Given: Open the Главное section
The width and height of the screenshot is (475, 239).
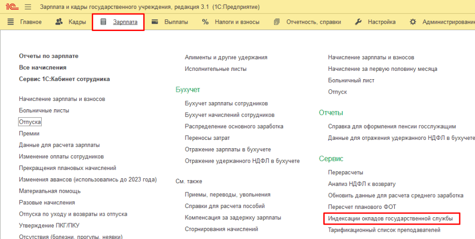Looking at the screenshot, I should [x=31, y=22].
